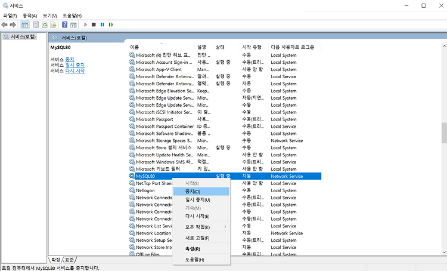
Task: Select Microsoft Software Shadow service row
Action: 225,133
